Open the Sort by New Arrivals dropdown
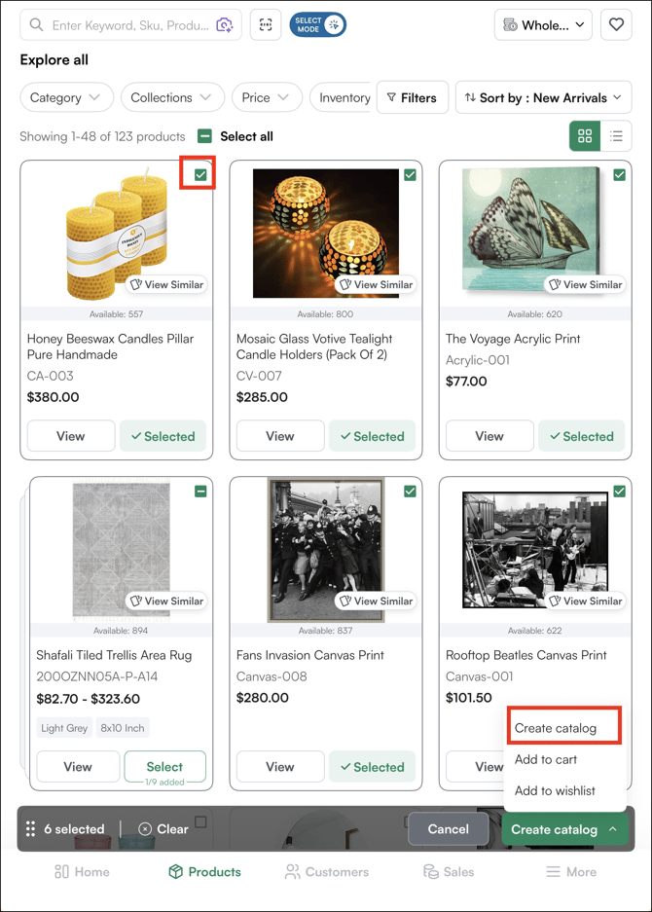The height and width of the screenshot is (912, 652). [x=543, y=98]
